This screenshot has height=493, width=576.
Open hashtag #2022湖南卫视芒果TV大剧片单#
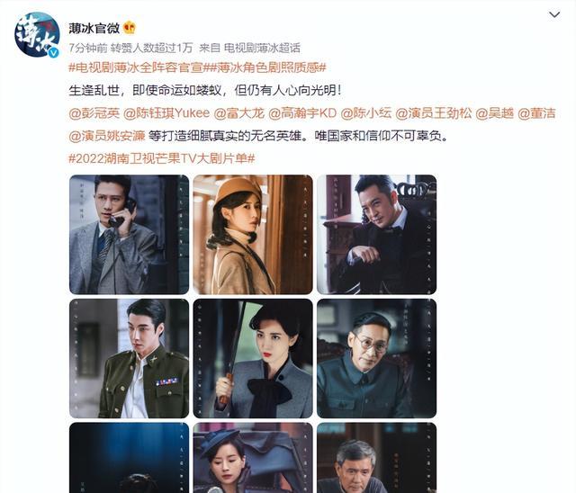point(162,158)
